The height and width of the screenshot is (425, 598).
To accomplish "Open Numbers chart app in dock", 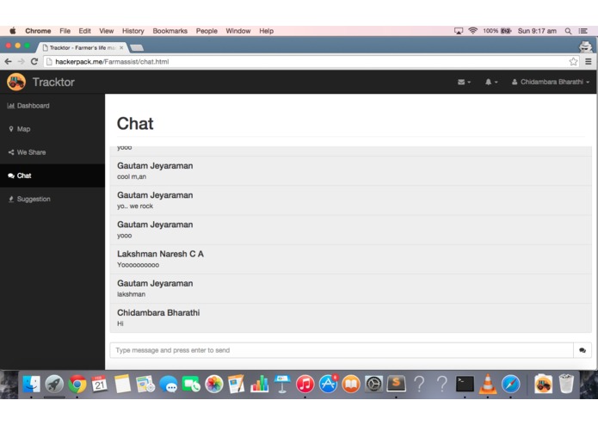I will (259, 384).
